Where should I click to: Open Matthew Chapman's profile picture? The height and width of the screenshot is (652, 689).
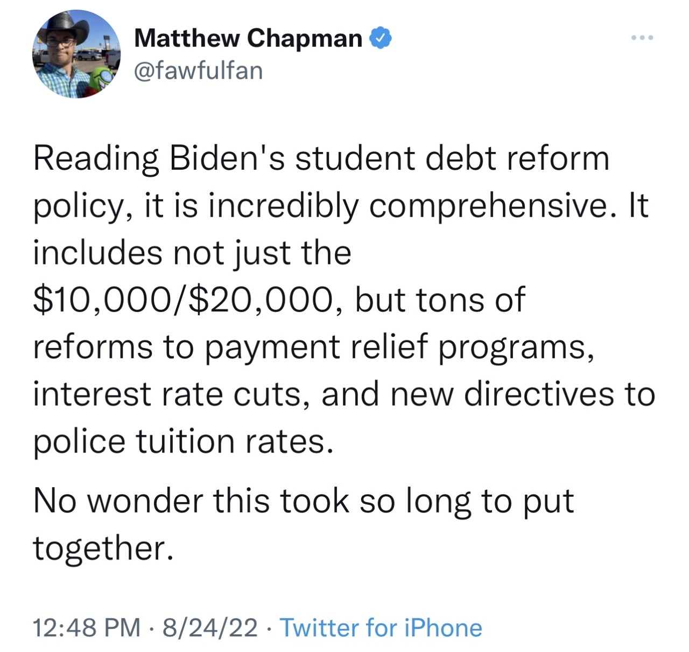[x=76, y=54]
